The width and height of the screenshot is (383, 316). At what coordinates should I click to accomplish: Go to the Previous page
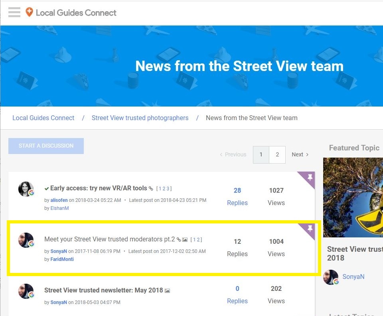[x=233, y=154]
